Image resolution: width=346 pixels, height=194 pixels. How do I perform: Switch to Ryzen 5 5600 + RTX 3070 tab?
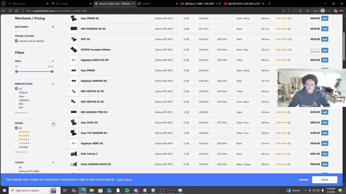coord(200,4)
